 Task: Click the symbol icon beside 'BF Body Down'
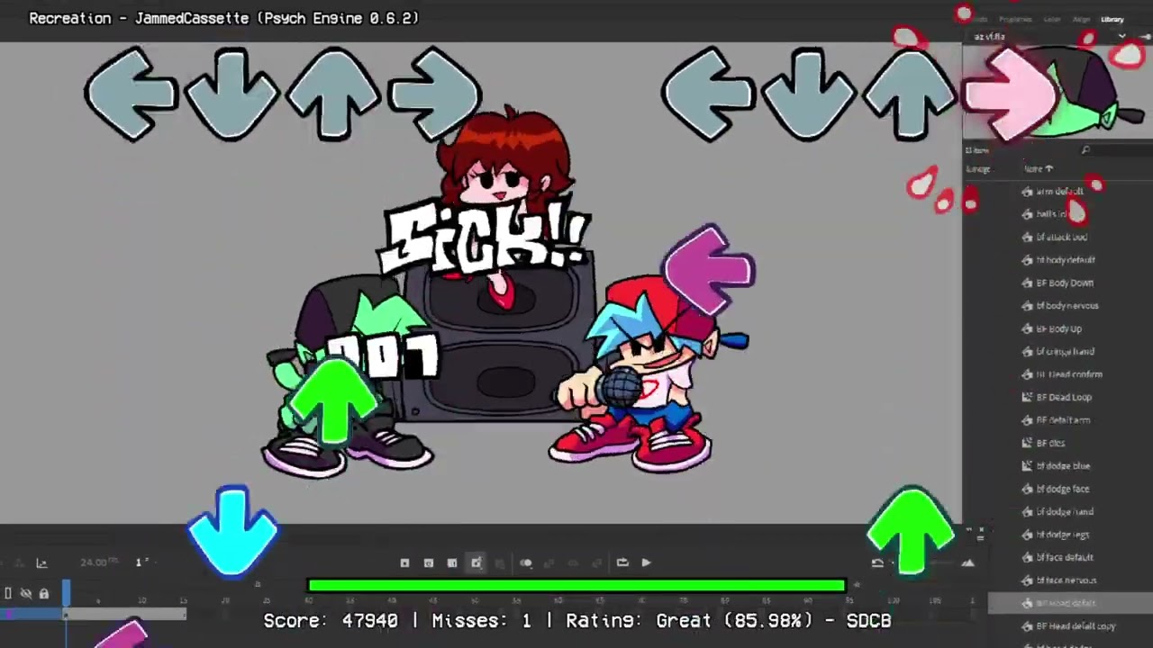click(x=1027, y=283)
